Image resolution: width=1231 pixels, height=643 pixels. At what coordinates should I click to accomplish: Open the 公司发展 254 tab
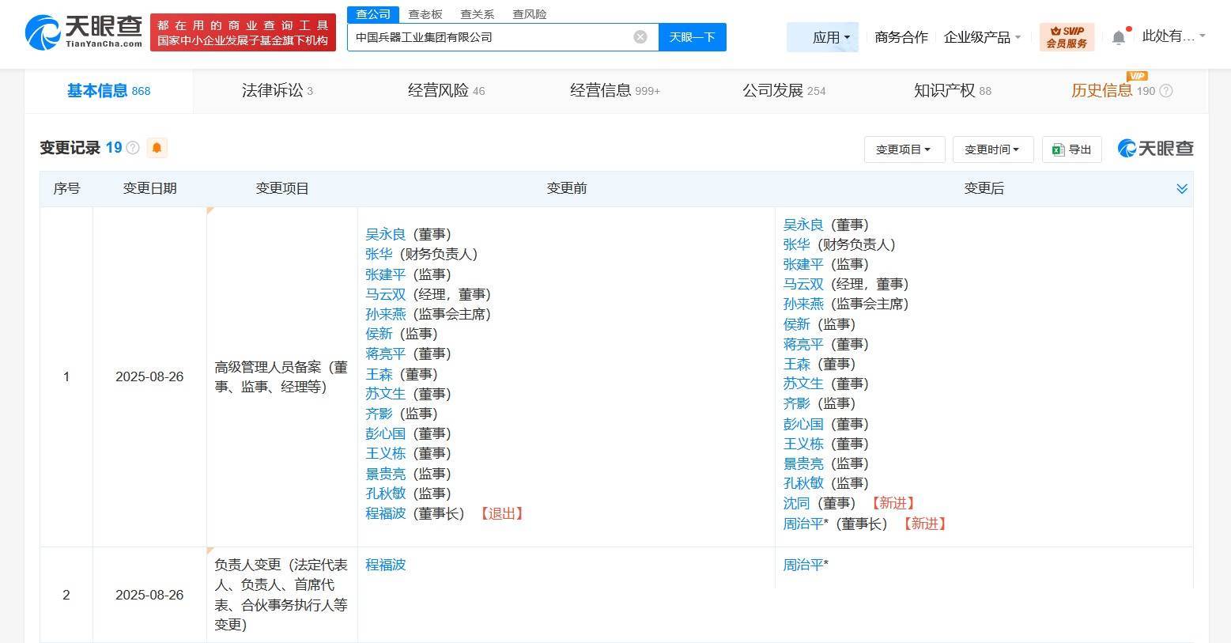click(x=784, y=91)
